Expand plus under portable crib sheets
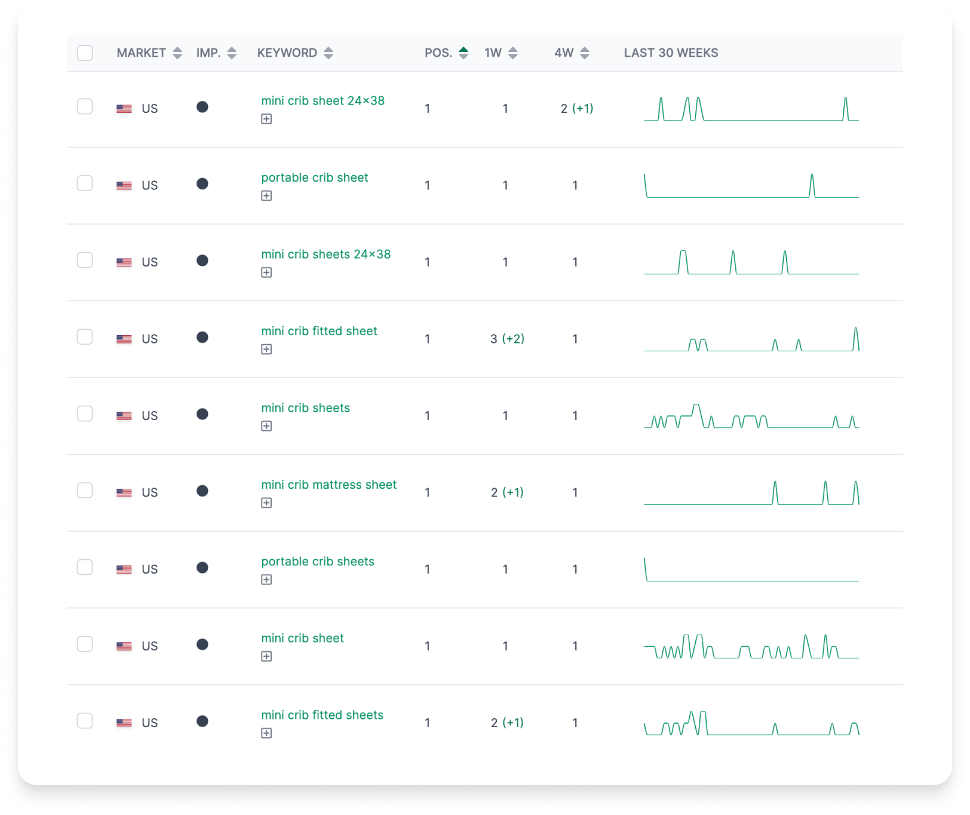The width and height of the screenshot is (970, 815). [266, 580]
